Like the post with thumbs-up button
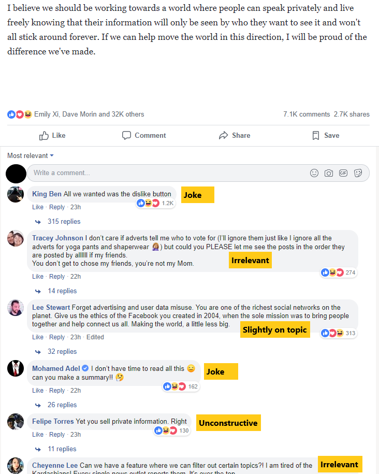 click(x=52, y=135)
